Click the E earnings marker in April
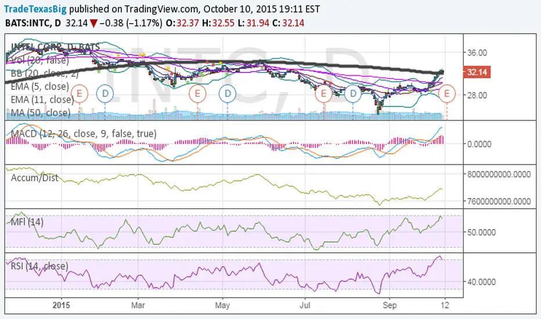The height and width of the screenshot is (319, 541). click(x=197, y=93)
